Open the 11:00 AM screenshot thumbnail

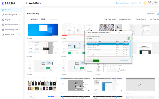[x=43, y=66]
